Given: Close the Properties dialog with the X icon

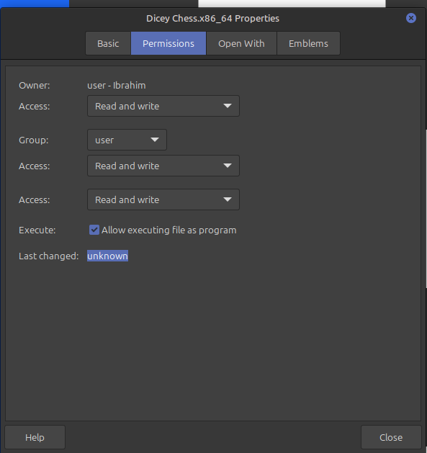Looking at the screenshot, I should tap(411, 18).
